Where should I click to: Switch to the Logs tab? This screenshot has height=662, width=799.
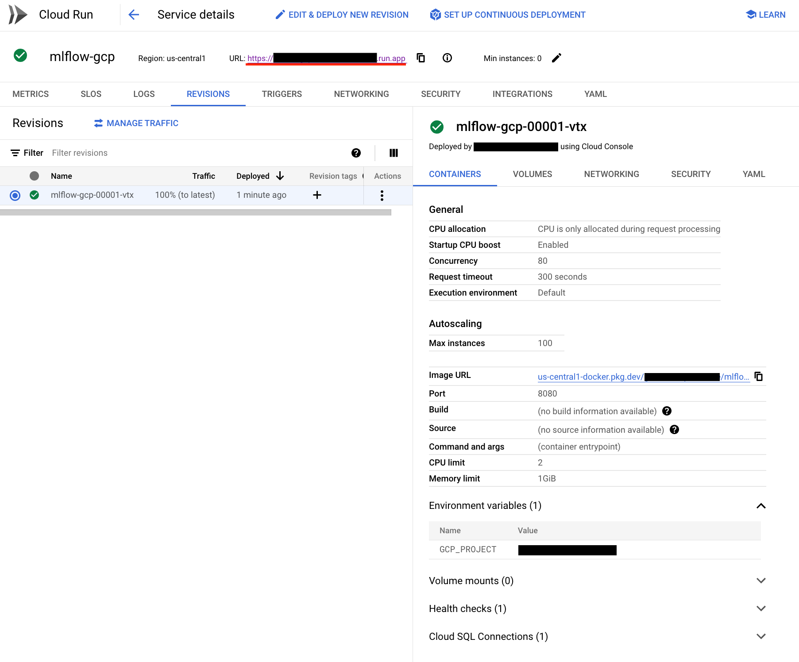pyautogui.click(x=144, y=94)
